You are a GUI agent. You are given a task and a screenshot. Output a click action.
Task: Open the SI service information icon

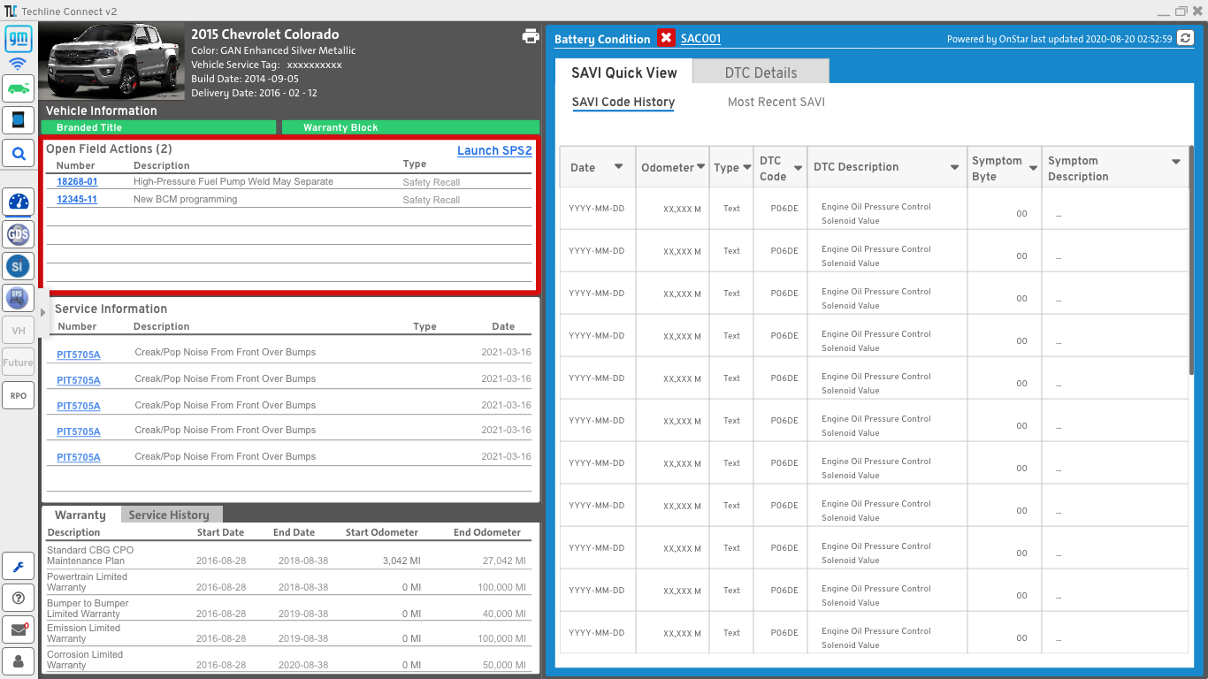19,266
